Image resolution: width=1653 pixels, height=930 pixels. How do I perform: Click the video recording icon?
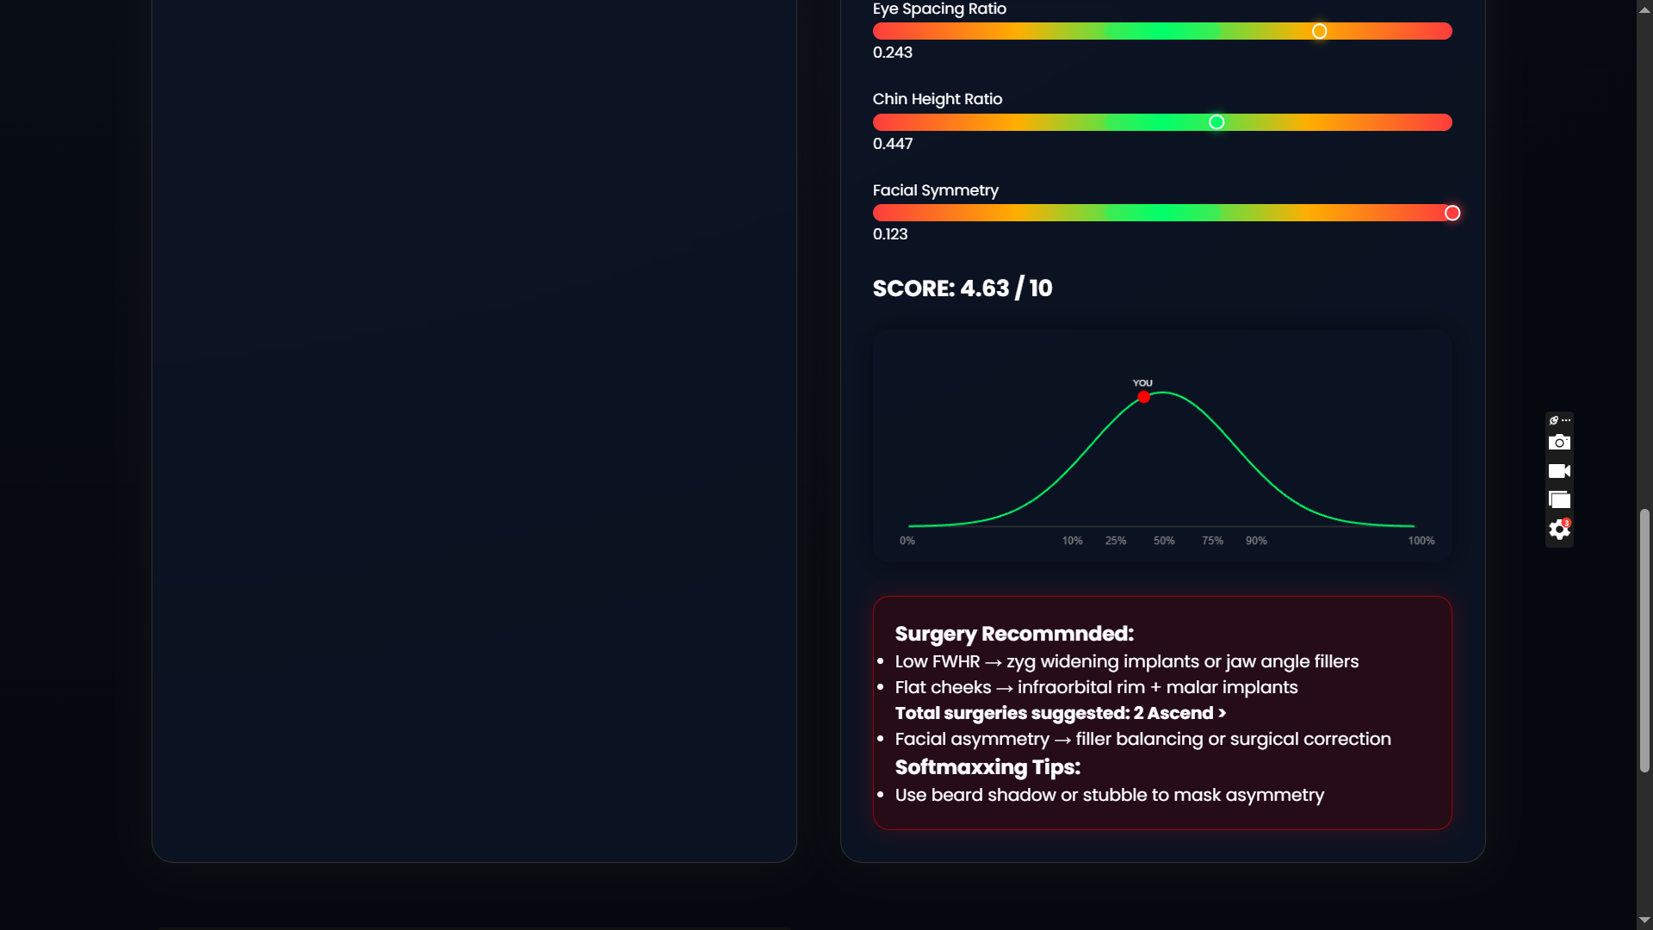tap(1559, 471)
